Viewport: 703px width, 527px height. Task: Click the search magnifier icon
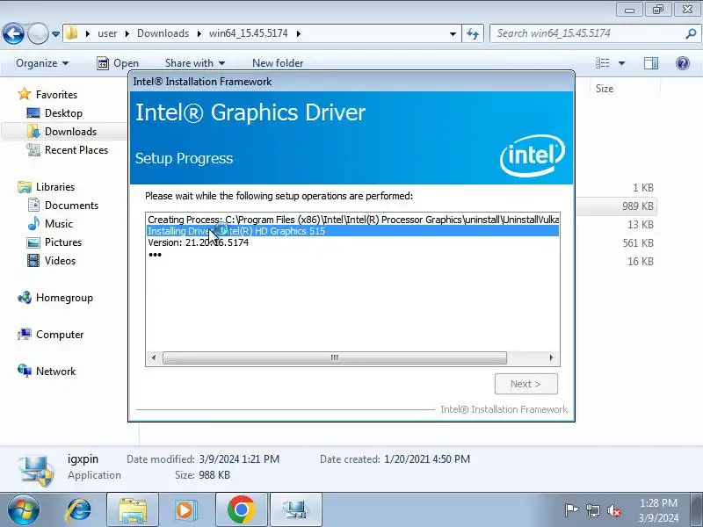pos(691,33)
